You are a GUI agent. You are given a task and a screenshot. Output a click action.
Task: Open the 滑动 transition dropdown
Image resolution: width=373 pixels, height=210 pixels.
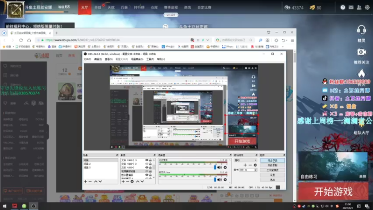pyautogui.click(x=246, y=160)
